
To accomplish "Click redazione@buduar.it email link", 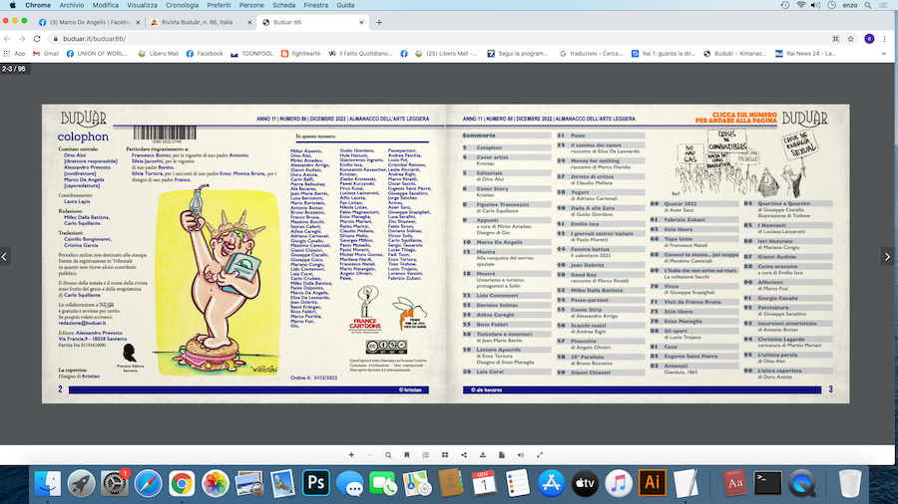I will 82,323.
